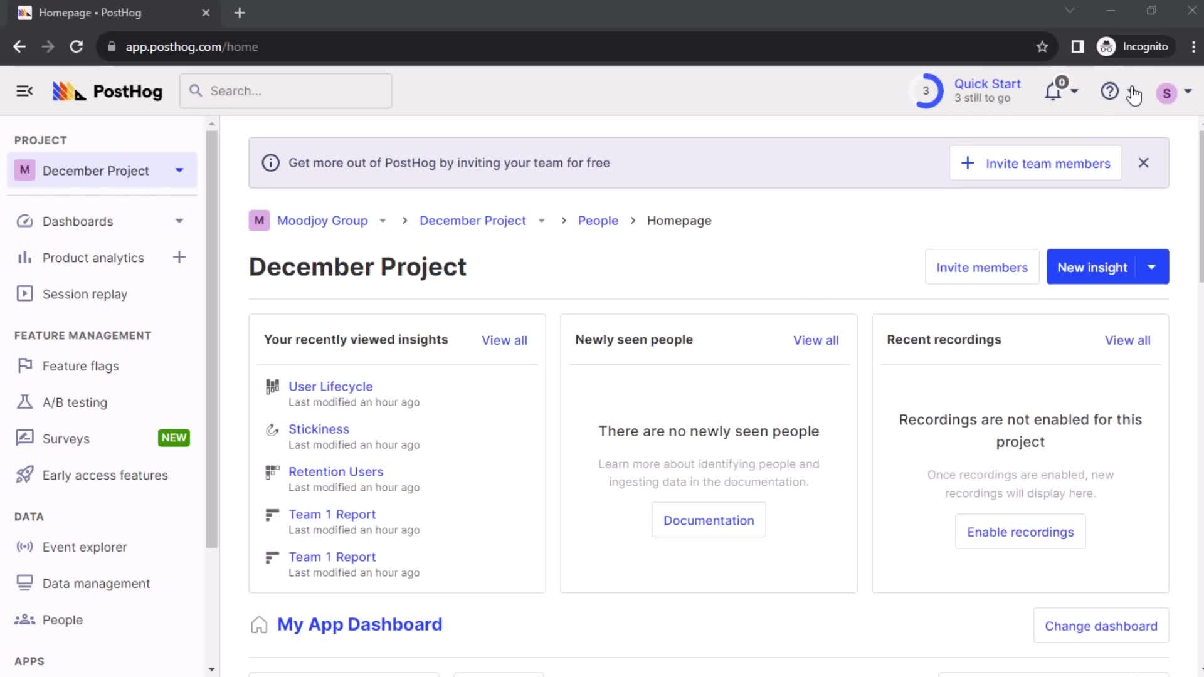Image resolution: width=1204 pixels, height=677 pixels.
Task: Click Invite members button
Action: coord(982,267)
